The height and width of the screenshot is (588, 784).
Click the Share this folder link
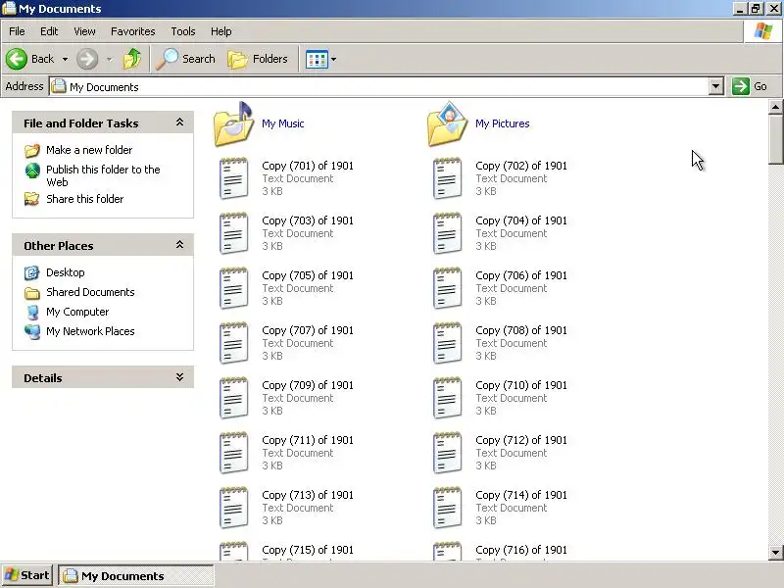[x=85, y=199]
